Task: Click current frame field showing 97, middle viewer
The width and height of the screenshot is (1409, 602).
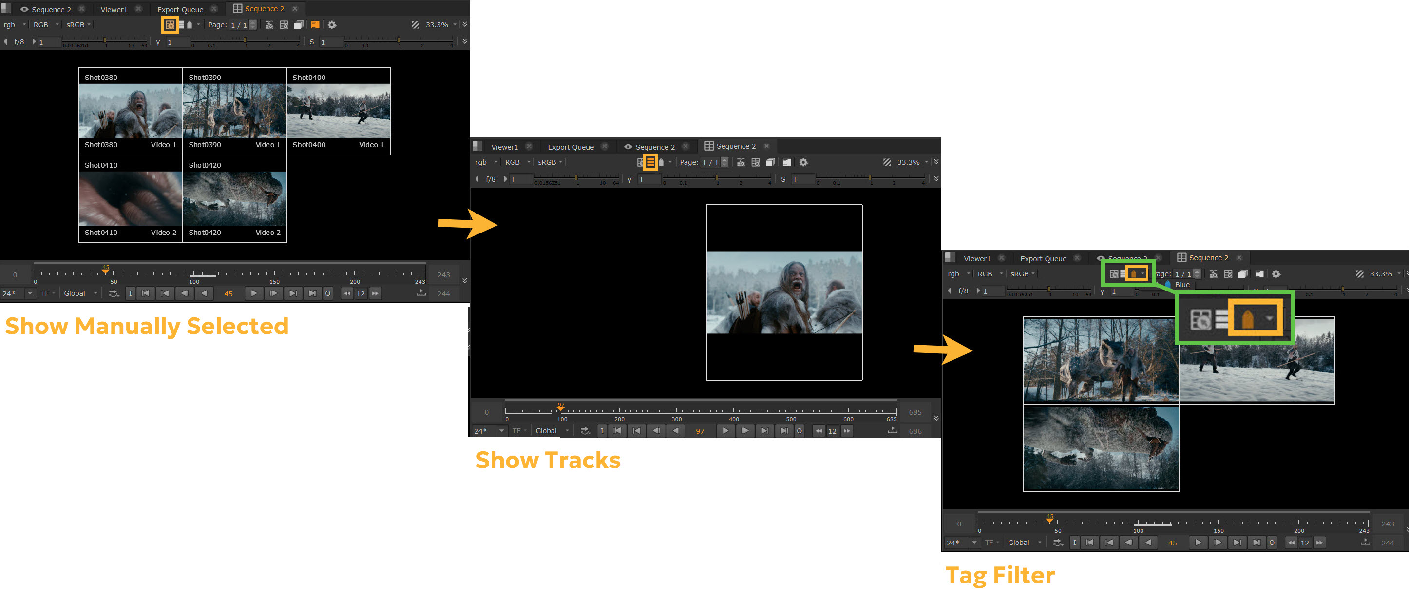Action: coord(700,431)
